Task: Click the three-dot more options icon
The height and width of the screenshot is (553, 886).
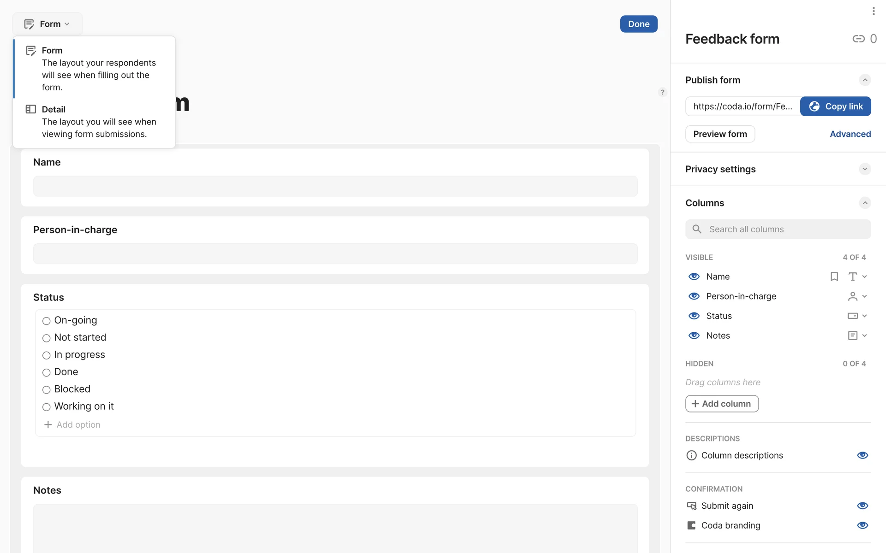Action: pyautogui.click(x=873, y=11)
